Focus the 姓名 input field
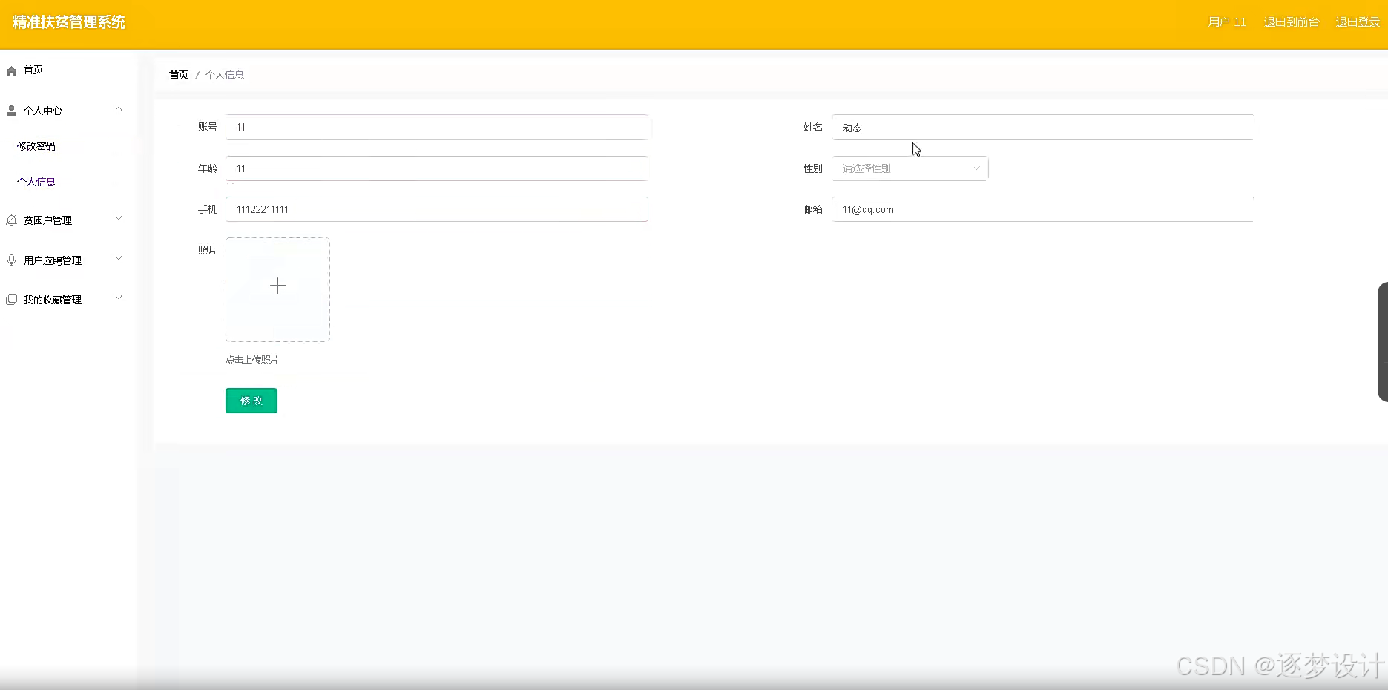The height and width of the screenshot is (690, 1388). [1043, 128]
